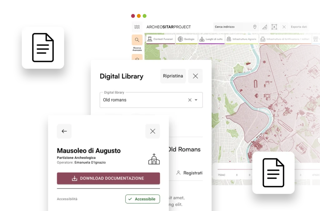320x211 pixels.
Task: Click the Download Documentazione button
Action: [108, 178]
